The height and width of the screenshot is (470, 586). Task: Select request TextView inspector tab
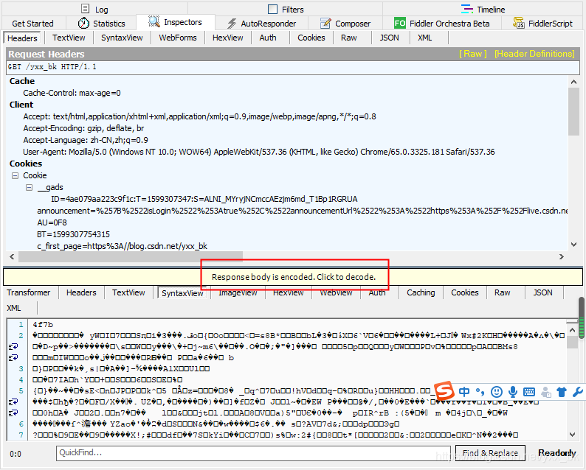(x=69, y=38)
